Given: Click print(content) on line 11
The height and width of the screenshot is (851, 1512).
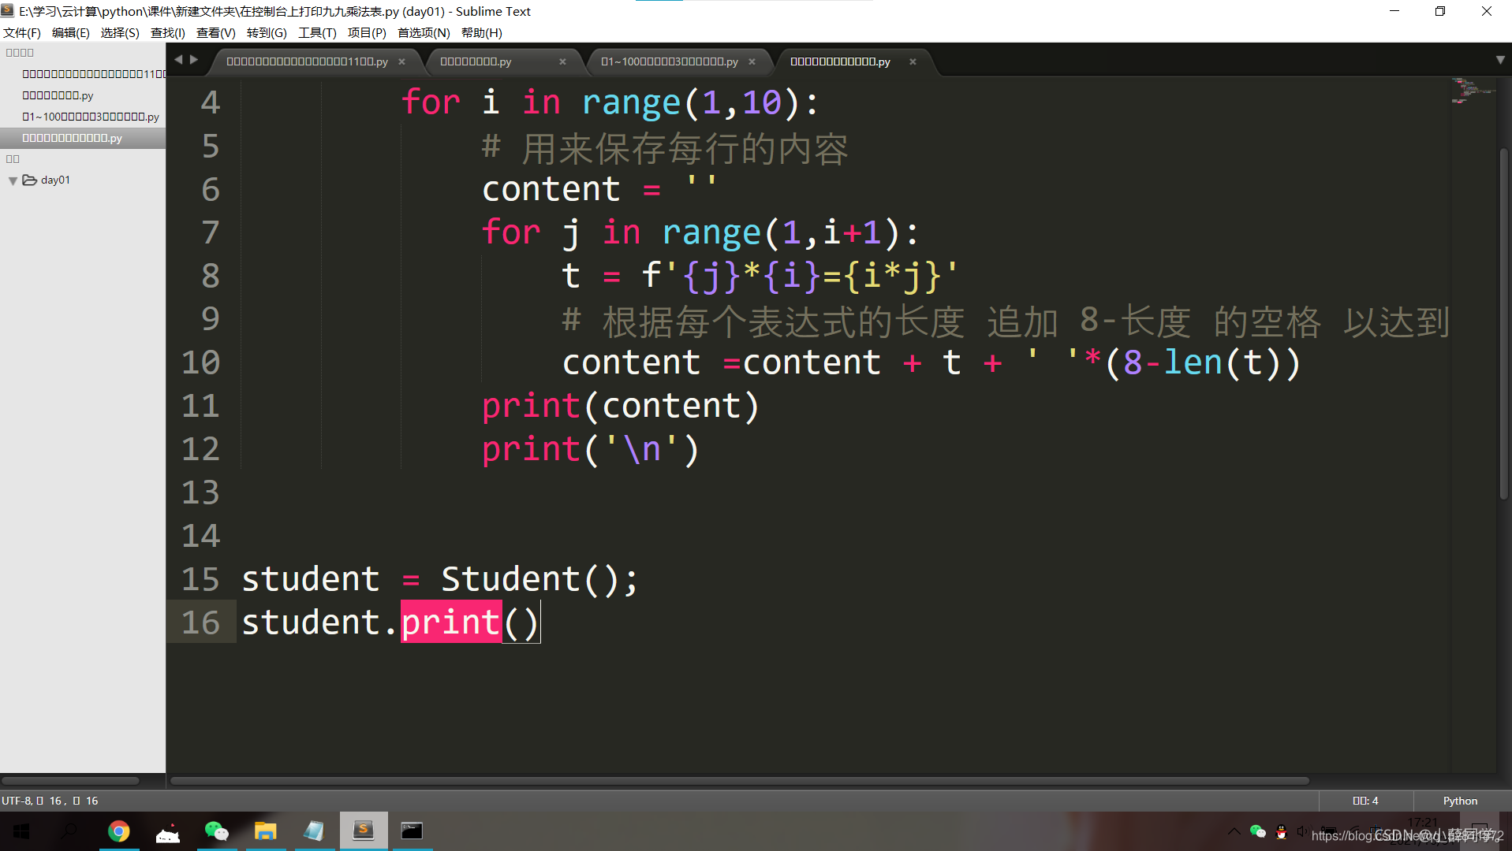Looking at the screenshot, I should 620,406.
